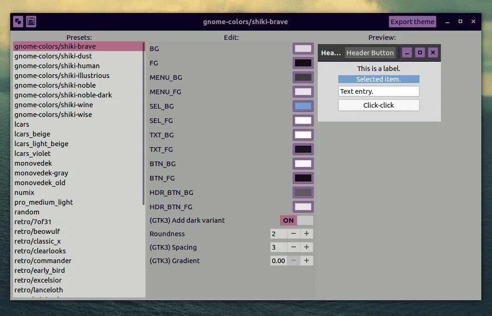The height and width of the screenshot is (316, 492).
Task: Open the BTN_BG color swatch
Action: 303,164
